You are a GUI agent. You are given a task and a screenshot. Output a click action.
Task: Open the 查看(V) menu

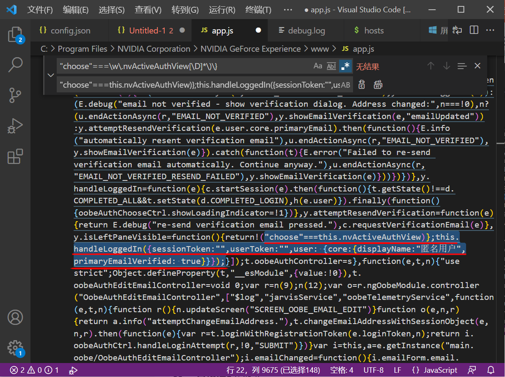(x=148, y=10)
